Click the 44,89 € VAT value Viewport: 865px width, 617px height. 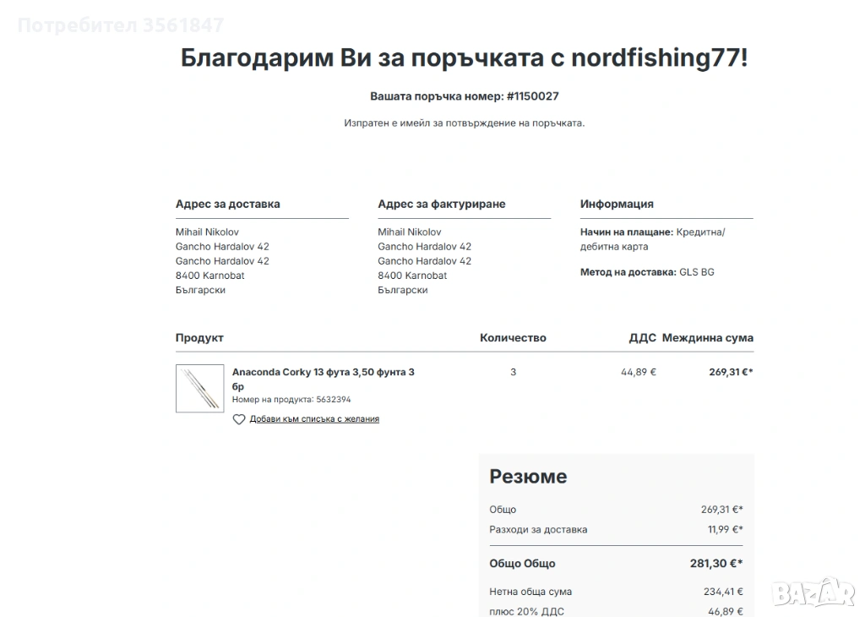coord(638,372)
